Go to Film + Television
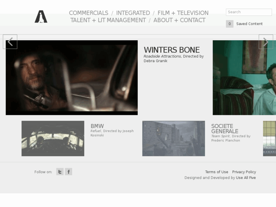This screenshot has width=276, height=207. pyautogui.click(x=183, y=13)
